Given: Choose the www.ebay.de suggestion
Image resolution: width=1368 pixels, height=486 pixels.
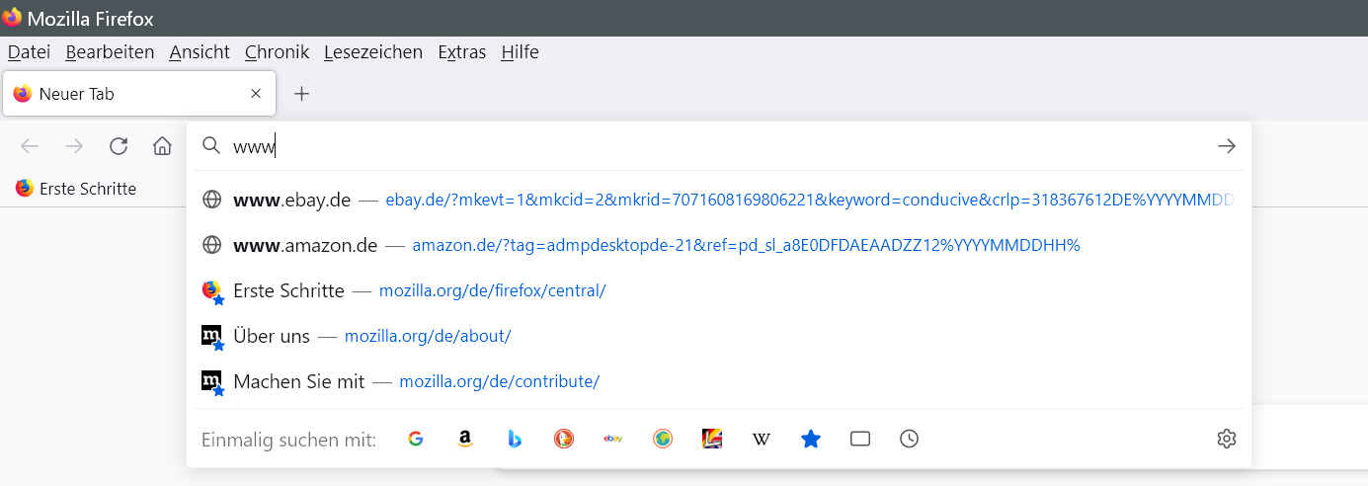Looking at the screenshot, I should coord(719,200).
